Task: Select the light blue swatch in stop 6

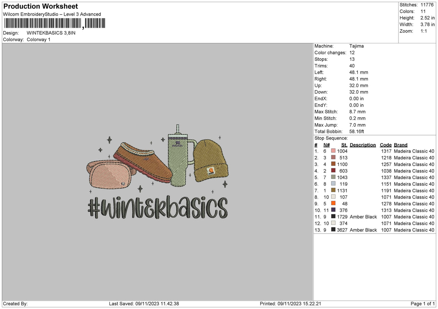Action: coord(333,184)
